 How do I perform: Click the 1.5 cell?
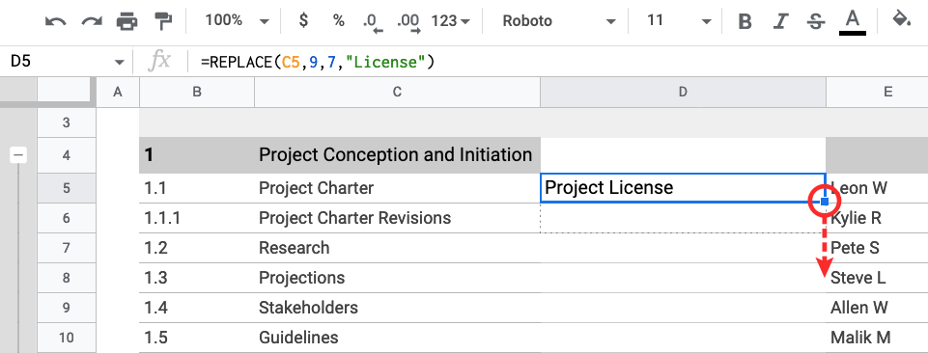(x=197, y=338)
